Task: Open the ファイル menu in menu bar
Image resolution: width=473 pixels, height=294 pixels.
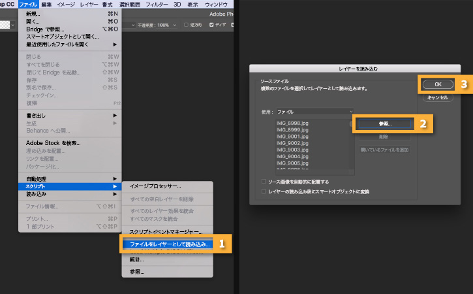Action: tap(28, 4)
